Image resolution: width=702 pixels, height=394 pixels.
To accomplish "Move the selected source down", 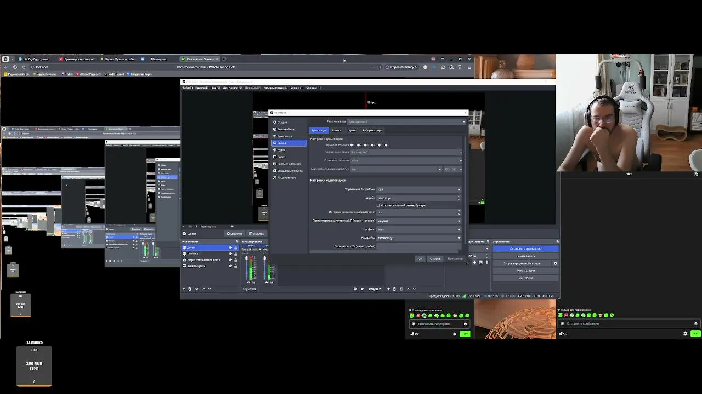I will point(210,289).
